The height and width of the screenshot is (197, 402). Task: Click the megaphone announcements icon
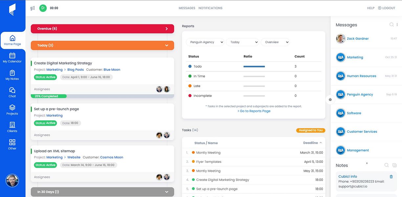(33, 8)
